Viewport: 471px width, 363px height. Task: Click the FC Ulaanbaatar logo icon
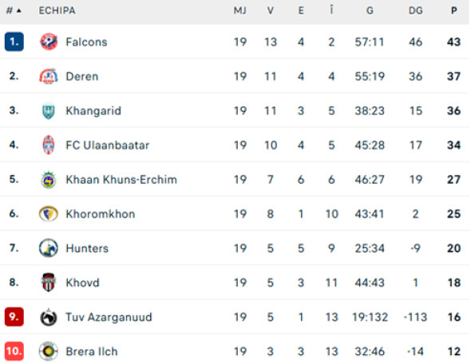[49, 145]
